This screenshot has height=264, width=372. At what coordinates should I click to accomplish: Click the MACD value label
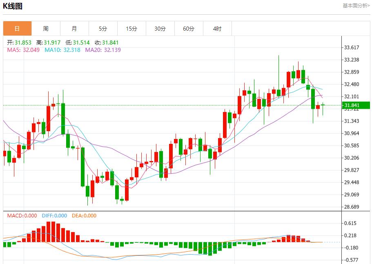coord(22,216)
